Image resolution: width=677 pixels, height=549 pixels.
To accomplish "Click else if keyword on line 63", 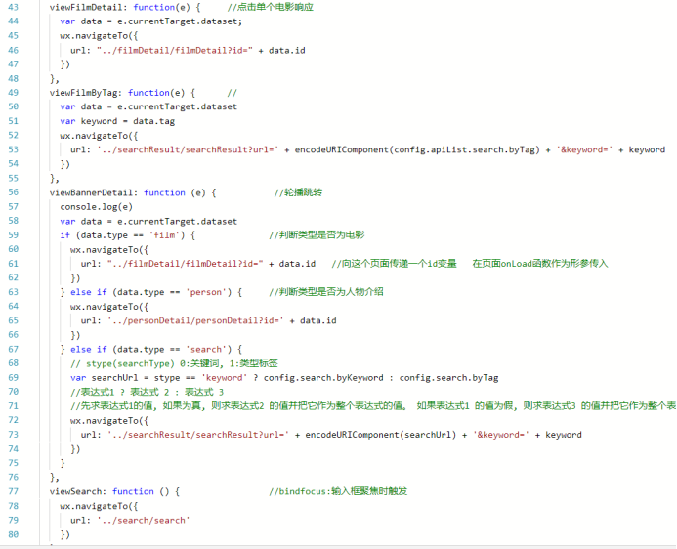I will [x=89, y=292].
